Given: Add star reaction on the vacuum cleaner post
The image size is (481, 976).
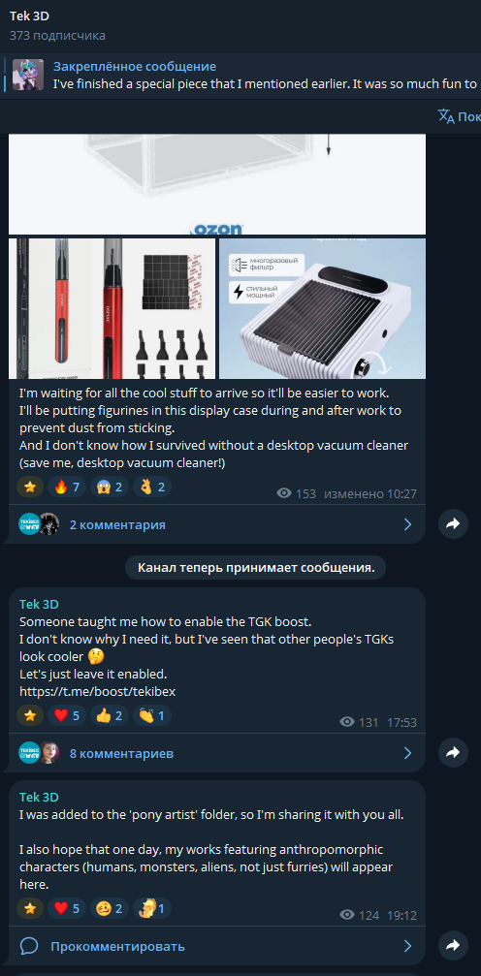Looking at the screenshot, I should pyautogui.click(x=30, y=487).
